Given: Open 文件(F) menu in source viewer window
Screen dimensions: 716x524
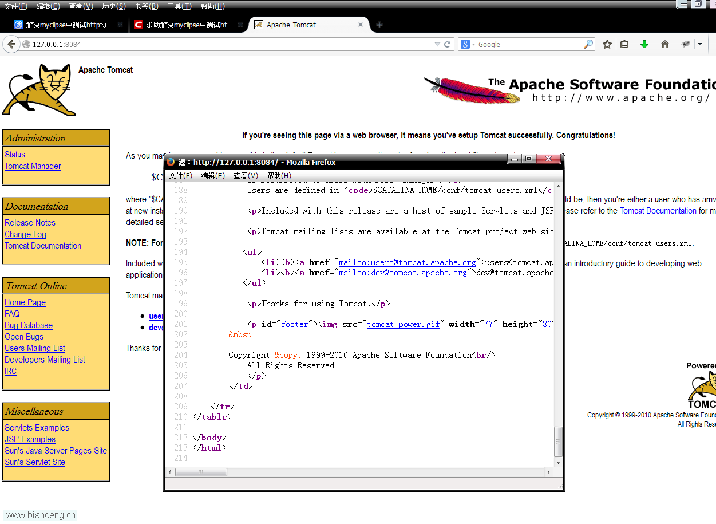Looking at the screenshot, I should pyautogui.click(x=180, y=175).
